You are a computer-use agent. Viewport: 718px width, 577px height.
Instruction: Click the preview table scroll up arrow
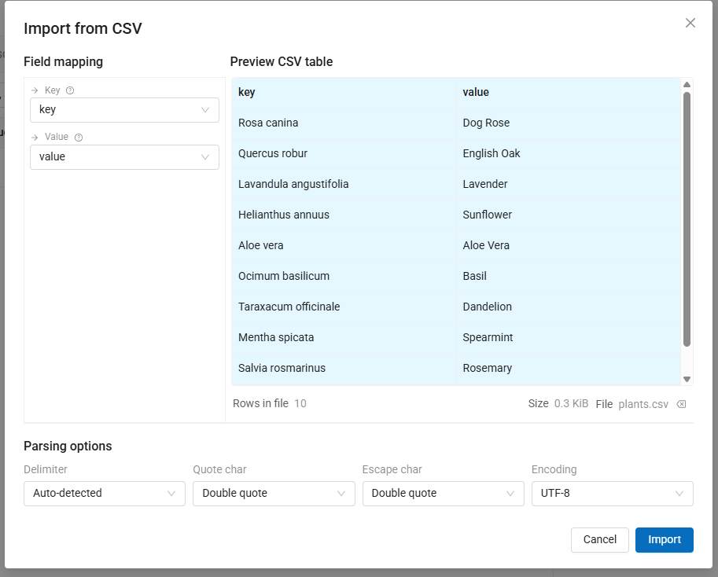click(687, 85)
